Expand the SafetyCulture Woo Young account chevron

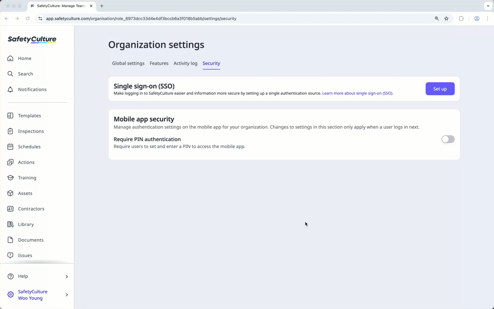(x=67, y=295)
